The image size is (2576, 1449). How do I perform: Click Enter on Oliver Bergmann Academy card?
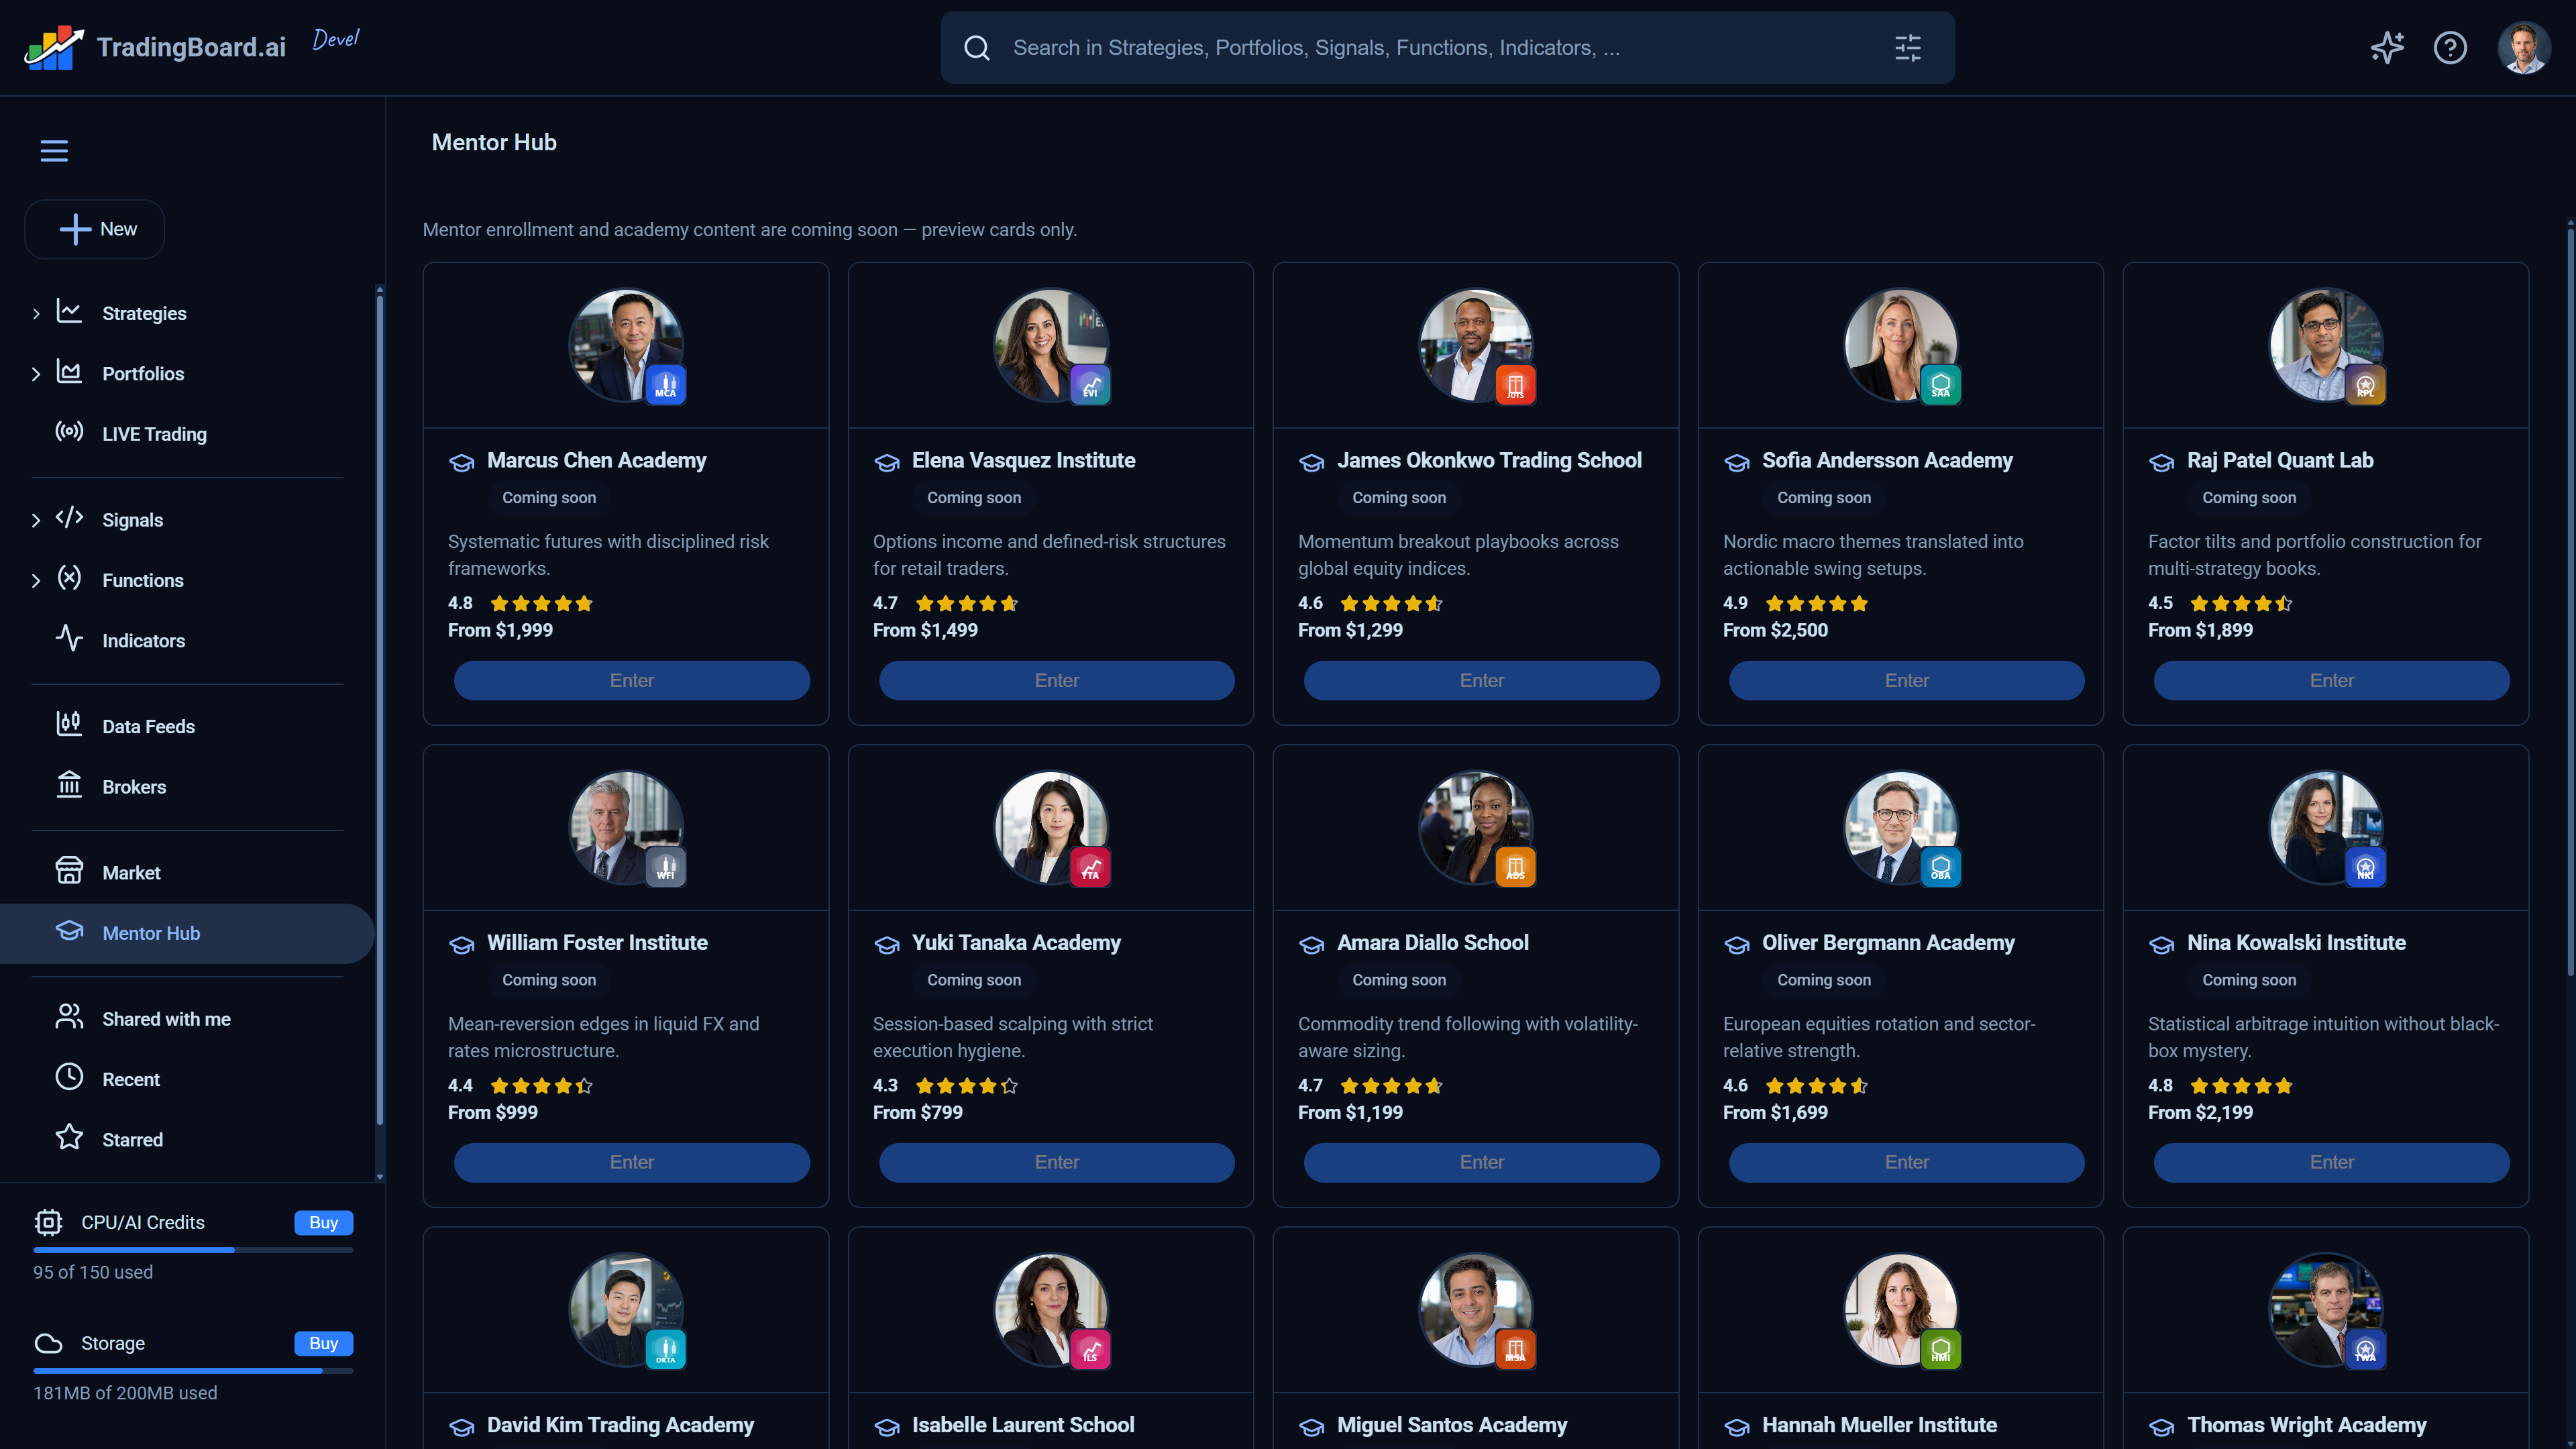click(x=1906, y=1163)
